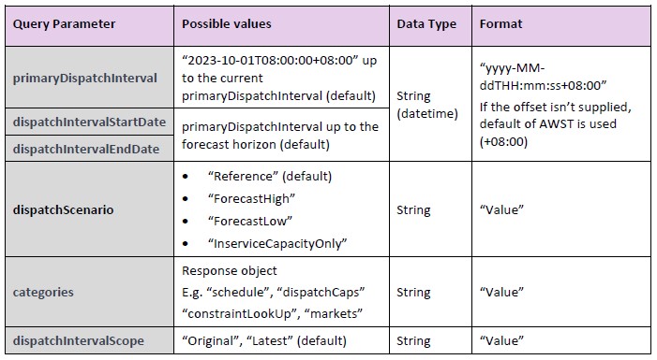This screenshot has height=360, width=657.
Task: Click the yyyy-MM-ddTHH:mm:ss+08:00 format text
Action: tap(543, 77)
